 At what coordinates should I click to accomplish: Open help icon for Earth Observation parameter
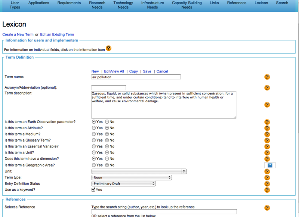267,122
